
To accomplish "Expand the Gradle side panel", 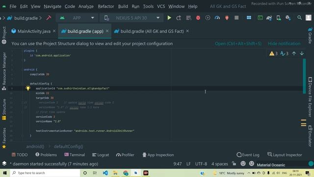I will click(x=310, y=35).
